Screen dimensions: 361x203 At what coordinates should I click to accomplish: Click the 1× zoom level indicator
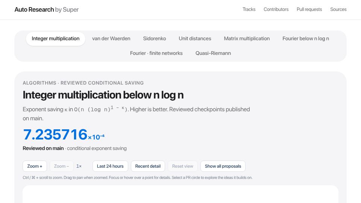[79, 166]
